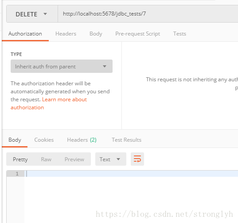Screen dimensions: 238x223
Task: Open the Text format dropdown
Action: point(111,159)
